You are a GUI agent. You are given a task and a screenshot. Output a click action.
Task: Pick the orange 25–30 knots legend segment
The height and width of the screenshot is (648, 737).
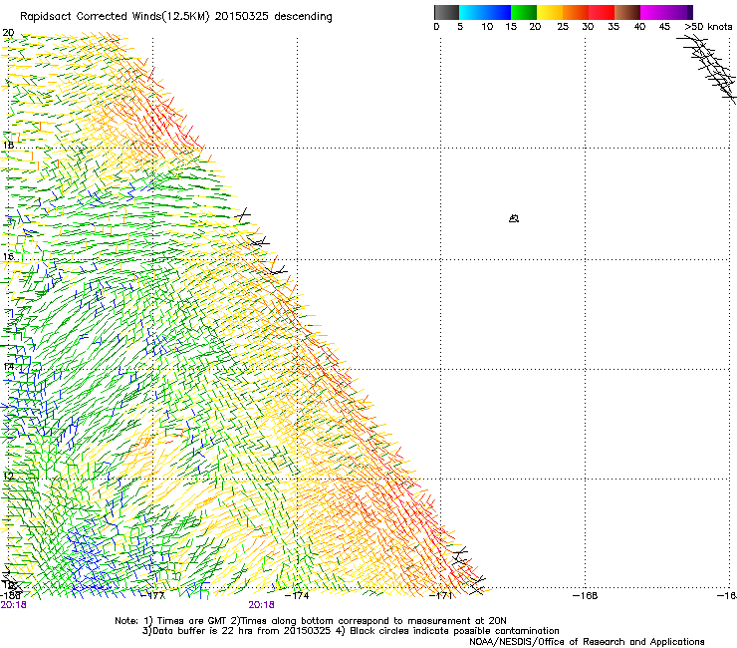pyautogui.click(x=576, y=12)
